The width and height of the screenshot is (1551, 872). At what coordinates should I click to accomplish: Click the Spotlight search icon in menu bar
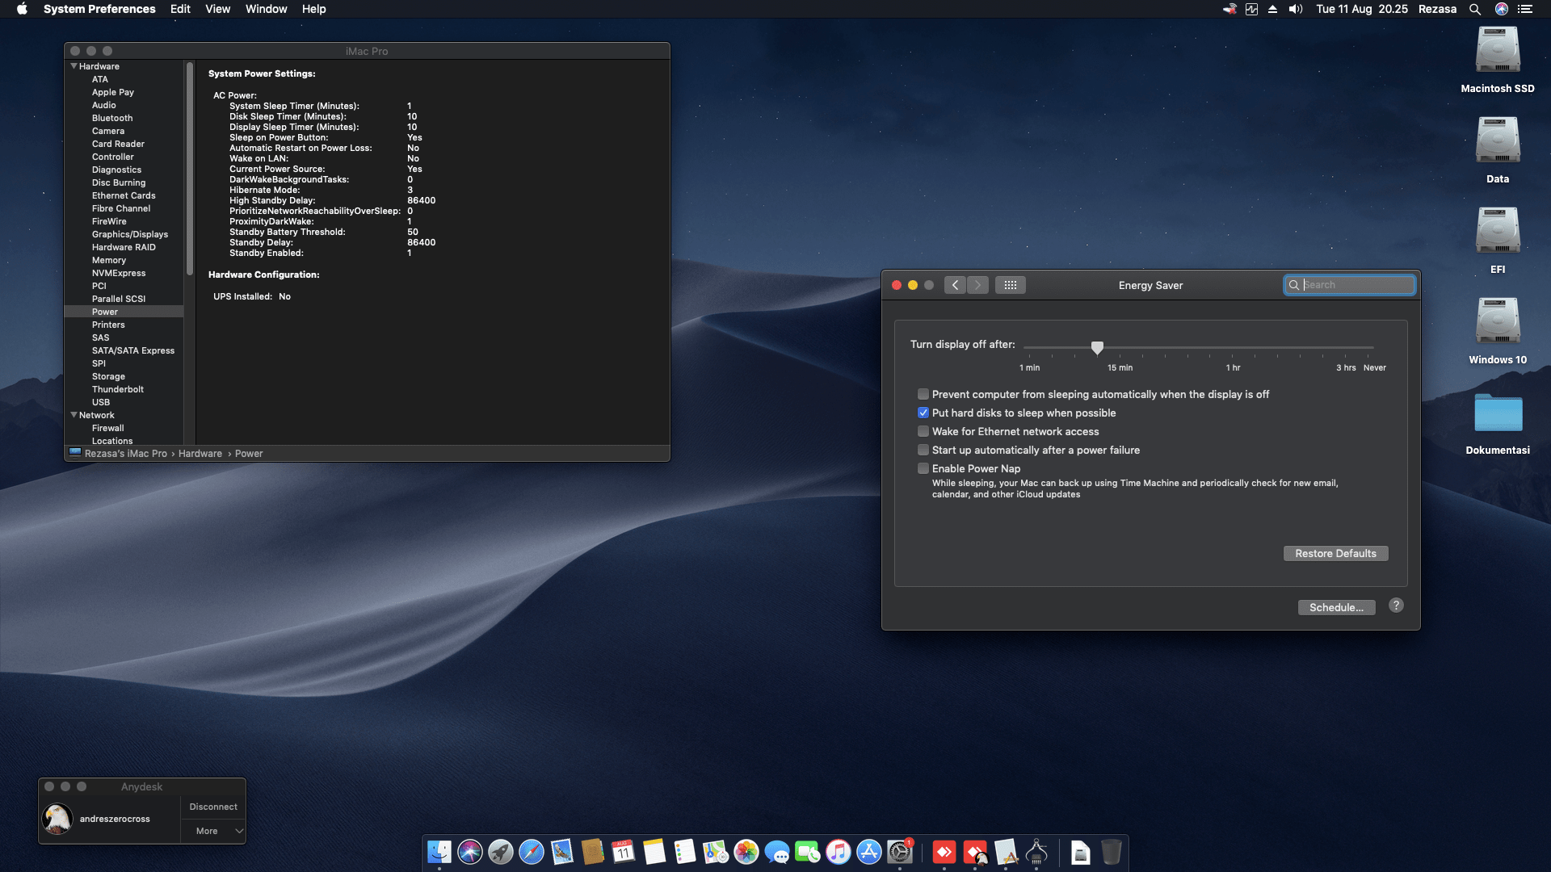click(x=1474, y=9)
